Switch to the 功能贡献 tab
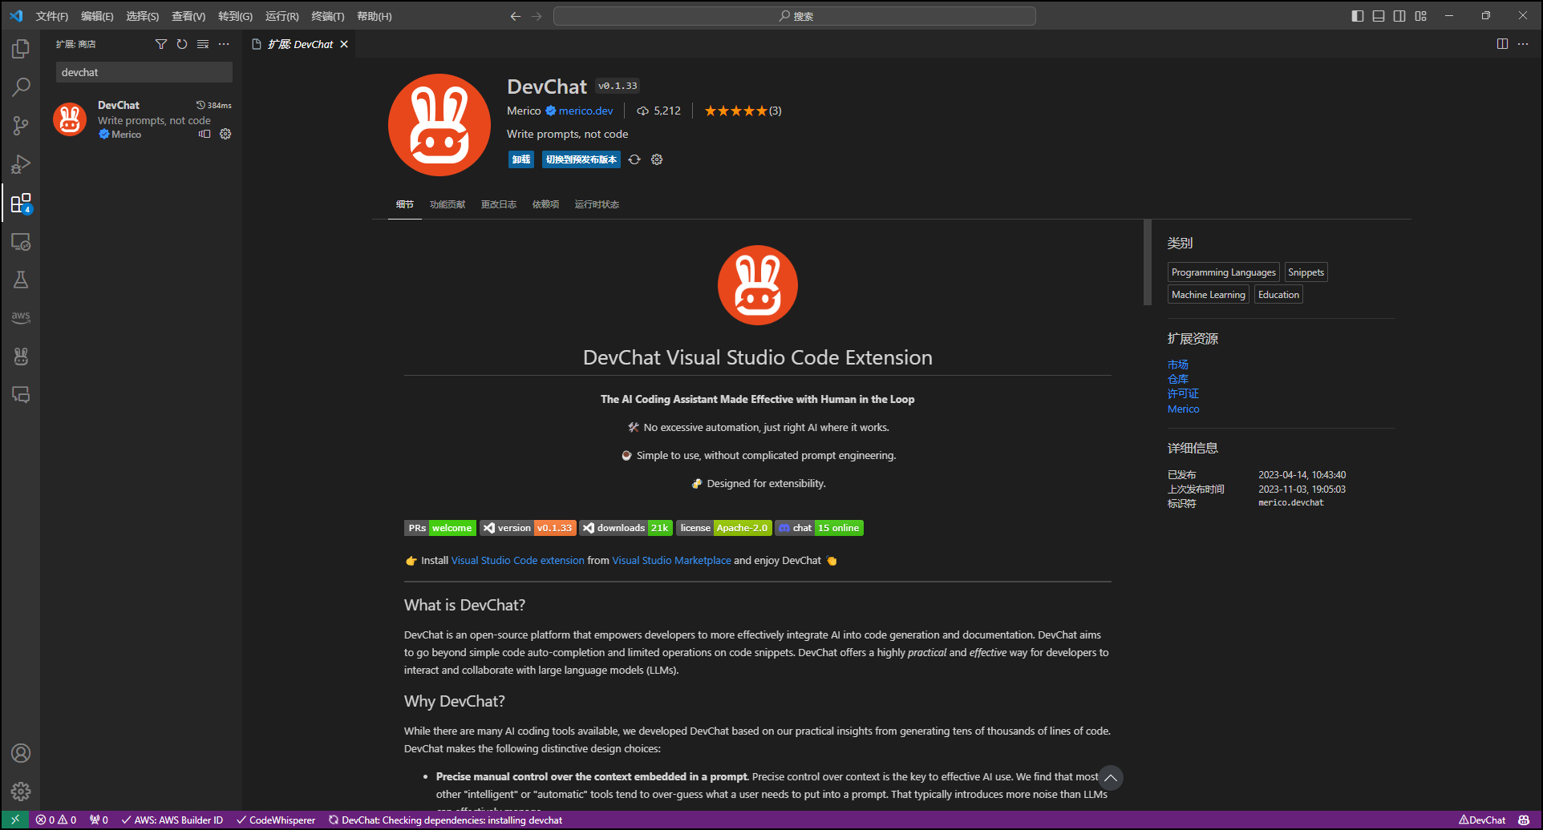 (448, 204)
